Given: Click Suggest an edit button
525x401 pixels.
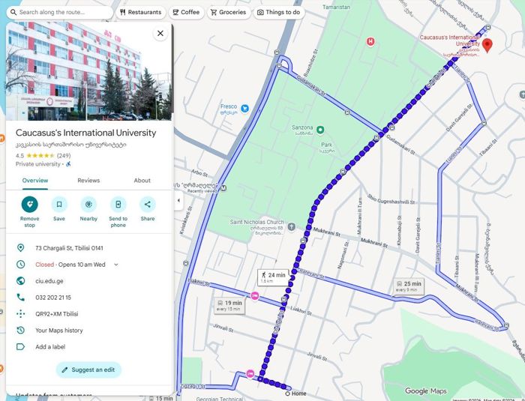Looking at the screenshot, I should (88, 370).
